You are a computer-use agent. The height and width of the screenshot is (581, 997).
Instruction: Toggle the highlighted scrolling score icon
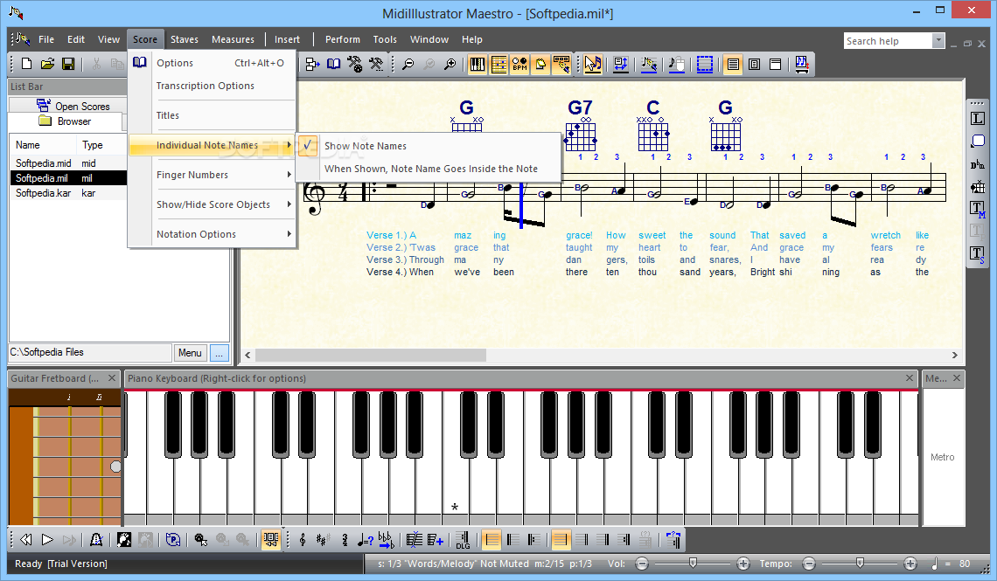pyautogui.click(x=270, y=540)
